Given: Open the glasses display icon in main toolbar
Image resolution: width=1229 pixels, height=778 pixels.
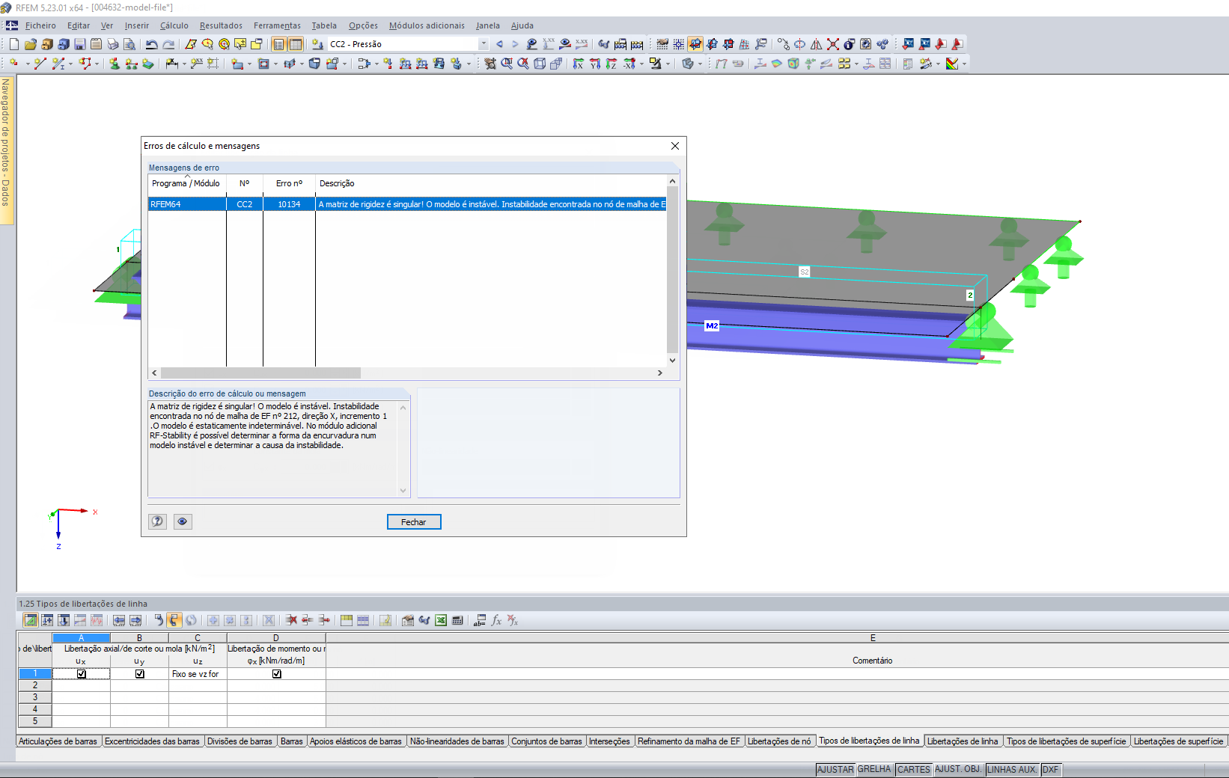Looking at the screenshot, I should 604,44.
